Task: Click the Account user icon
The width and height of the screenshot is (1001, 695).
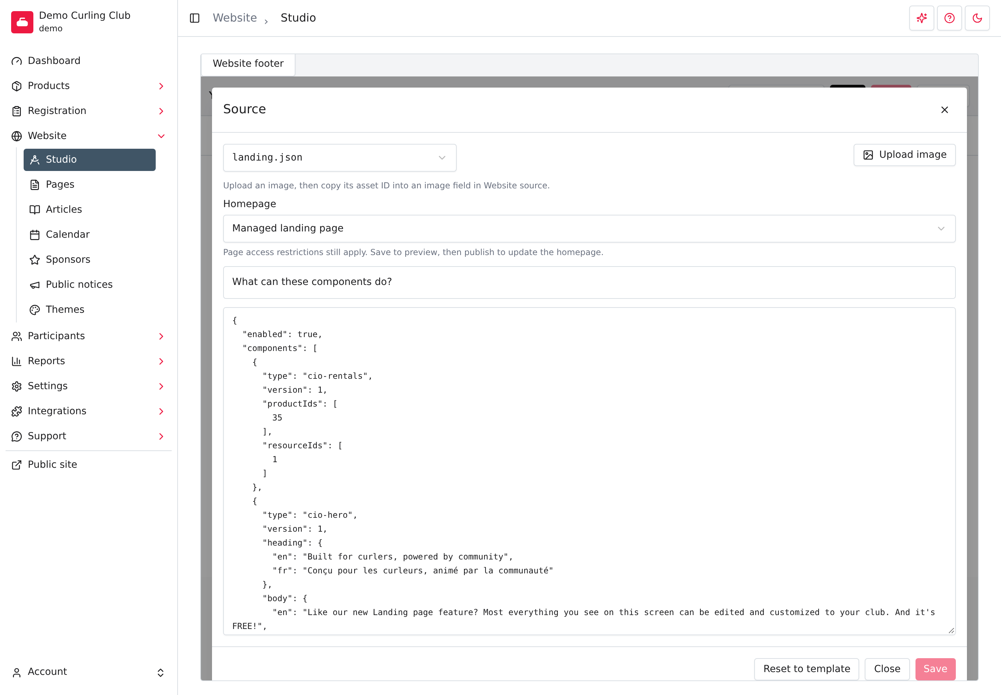Action: pos(17,672)
